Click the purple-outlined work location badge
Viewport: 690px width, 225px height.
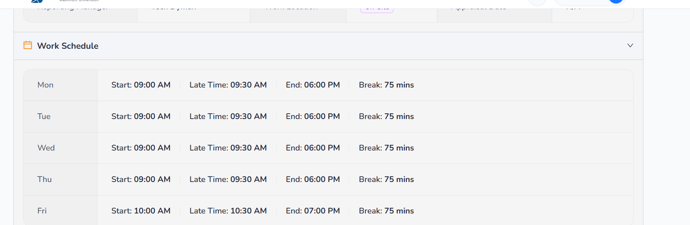point(377,9)
